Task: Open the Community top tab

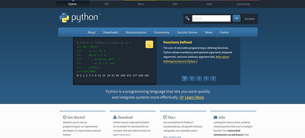Action: (243, 4)
